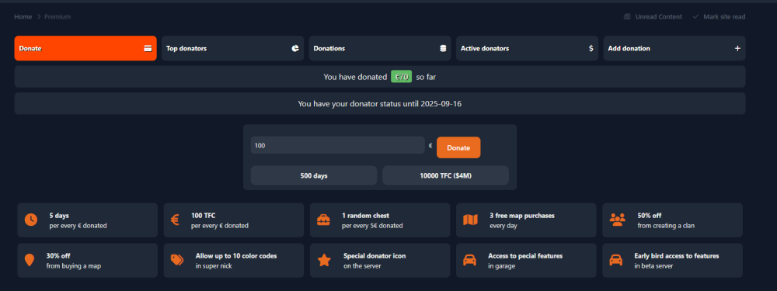This screenshot has width=777, height=291.
Task: Click the '100 TFC' perk title
Action: [204, 216]
